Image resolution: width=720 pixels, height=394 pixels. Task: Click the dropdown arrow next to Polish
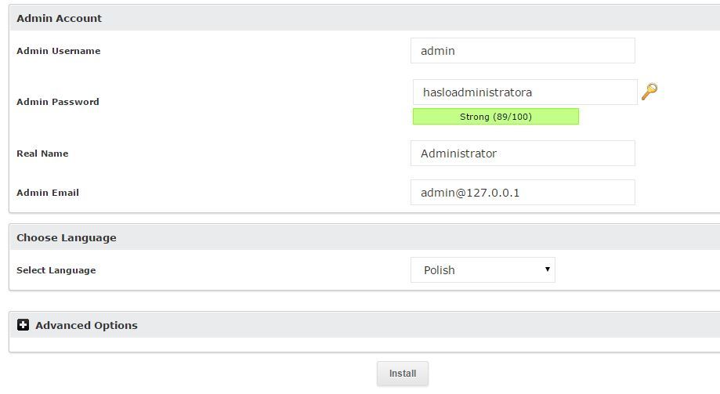pos(548,269)
